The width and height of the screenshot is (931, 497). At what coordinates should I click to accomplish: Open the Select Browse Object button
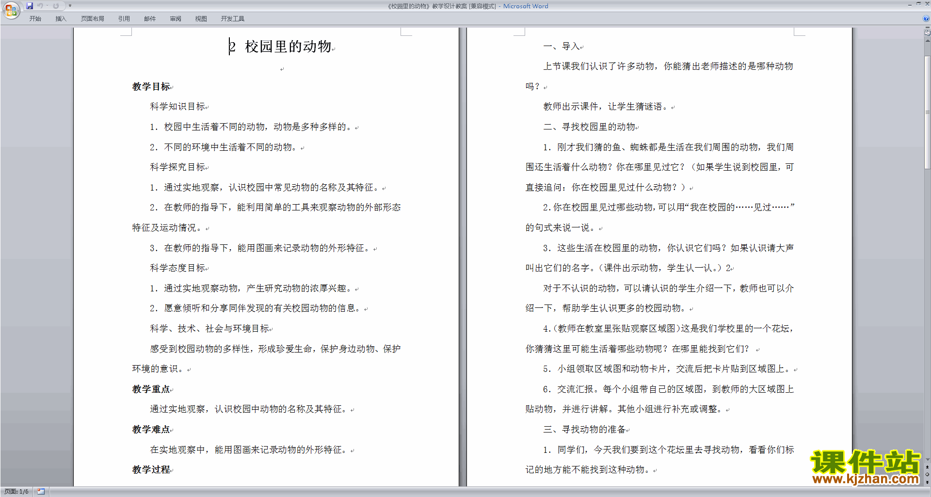coord(927,474)
